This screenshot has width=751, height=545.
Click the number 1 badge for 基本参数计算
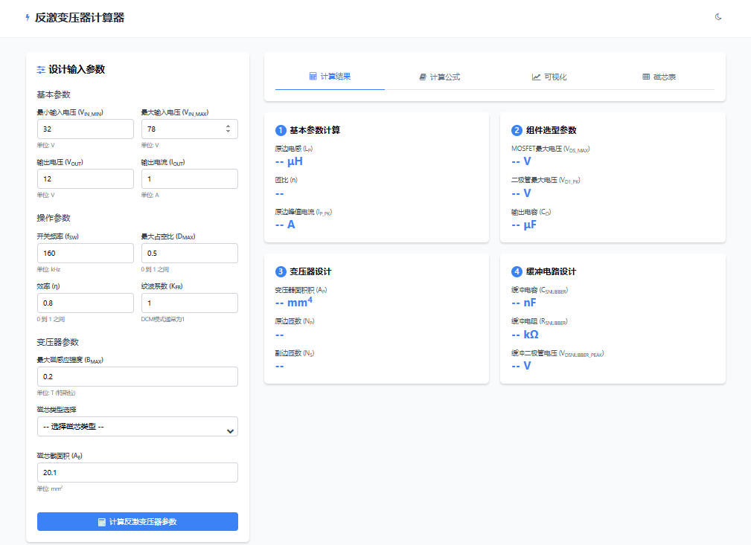[281, 130]
